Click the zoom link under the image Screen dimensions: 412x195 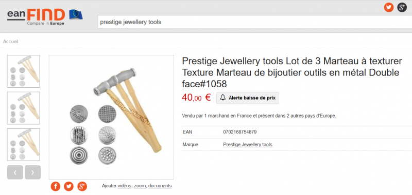[x=140, y=186]
